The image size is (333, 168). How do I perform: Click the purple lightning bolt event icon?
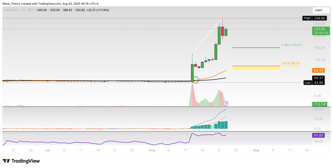tap(226, 104)
